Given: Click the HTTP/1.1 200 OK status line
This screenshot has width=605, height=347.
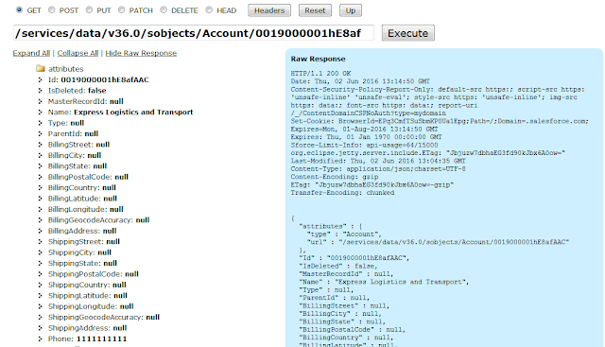Looking at the screenshot, I should click(321, 74).
